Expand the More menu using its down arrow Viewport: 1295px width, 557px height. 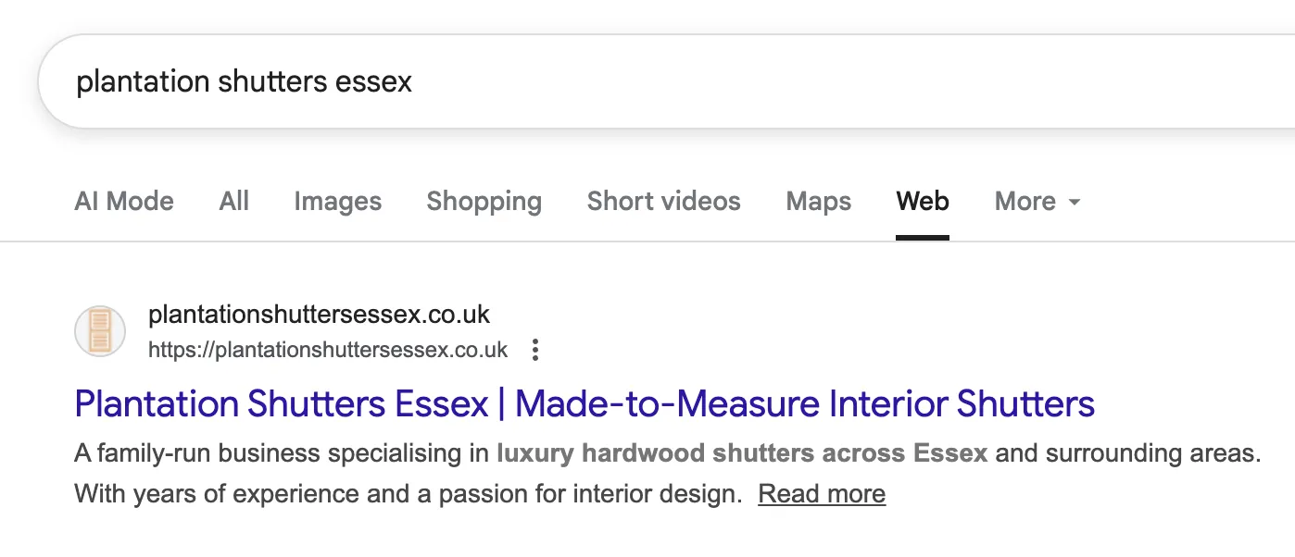1075,203
